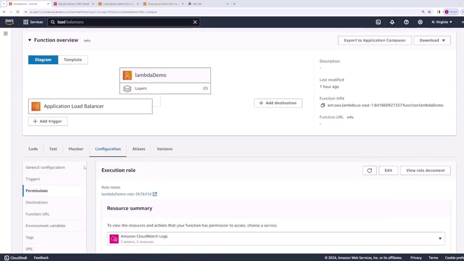Switch to the Versions tab
This screenshot has width=464, height=261.
[x=165, y=149]
